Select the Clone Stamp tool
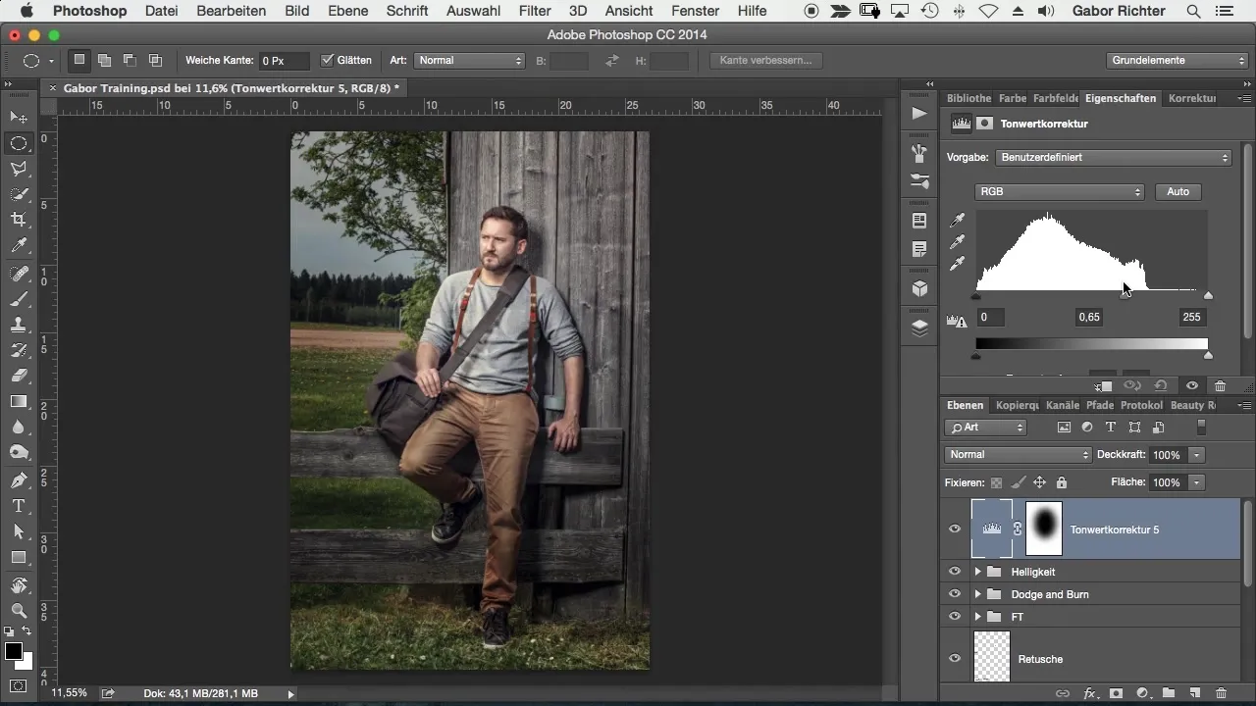The image size is (1256, 706). tap(19, 325)
